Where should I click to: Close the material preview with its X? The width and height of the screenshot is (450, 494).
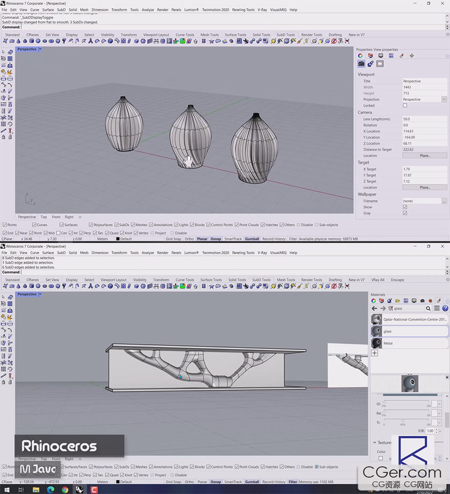click(447, 377)
